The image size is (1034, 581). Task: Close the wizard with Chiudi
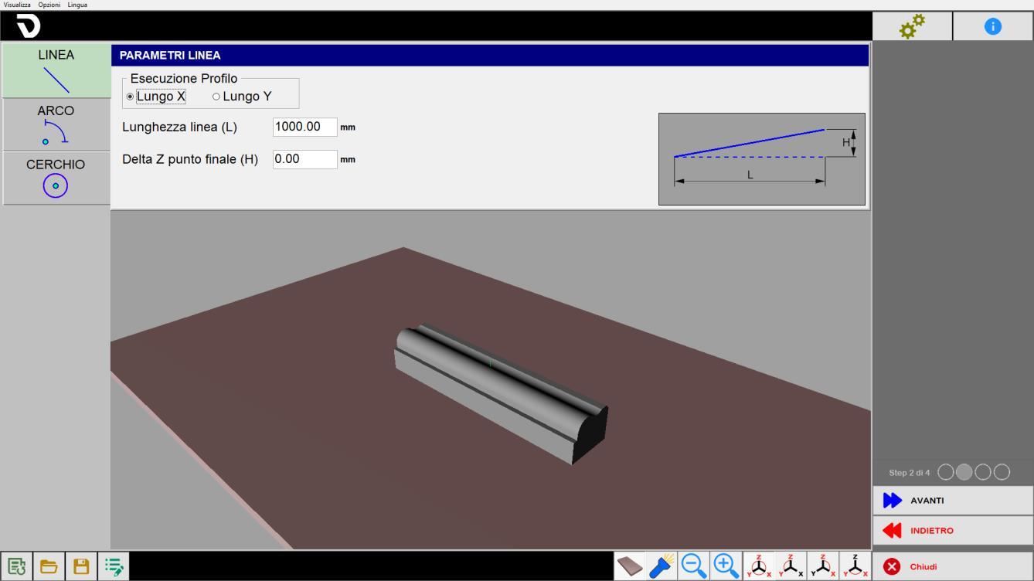(953, 566)
